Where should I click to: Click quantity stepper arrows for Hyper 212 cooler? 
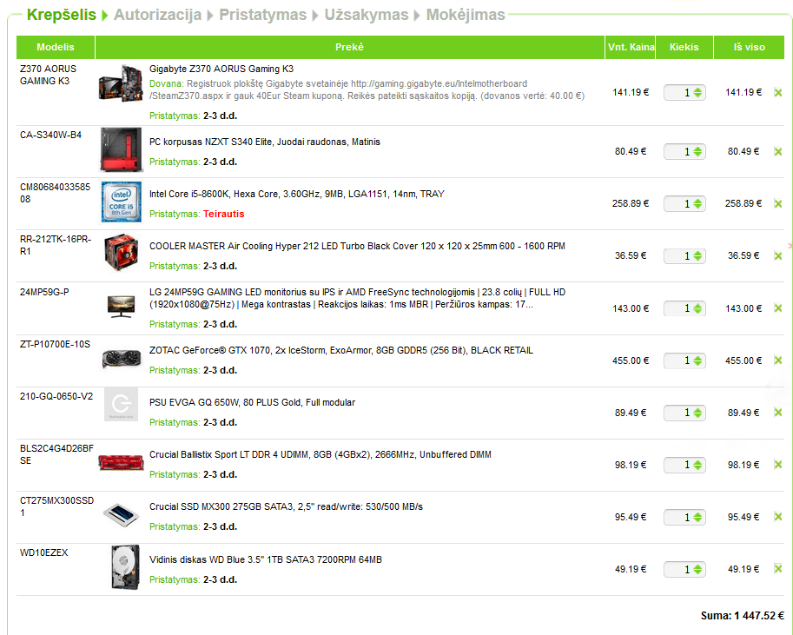tap(698, 256)
